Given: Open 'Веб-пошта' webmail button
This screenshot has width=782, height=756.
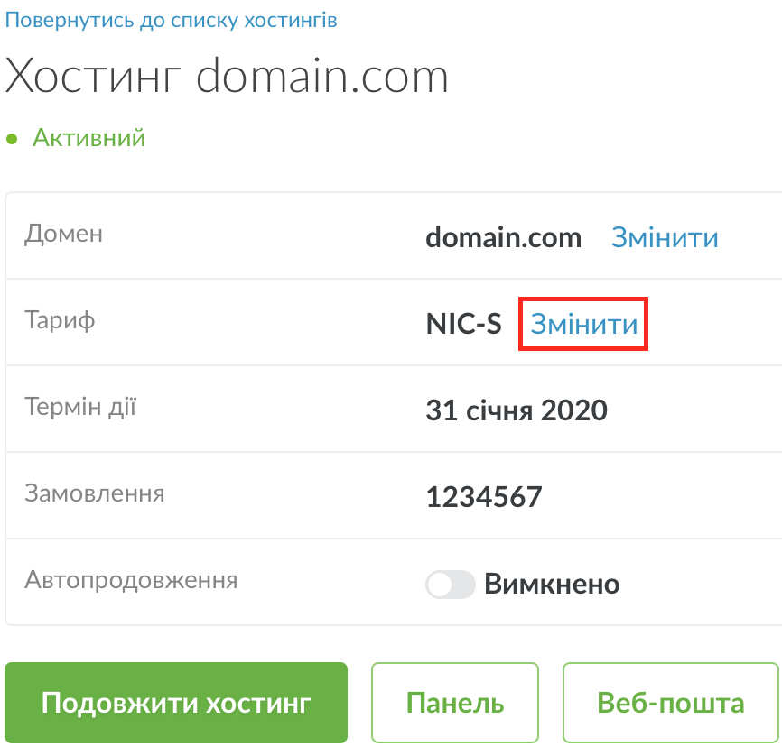Looking at the screenshot, I should point(671,703).
